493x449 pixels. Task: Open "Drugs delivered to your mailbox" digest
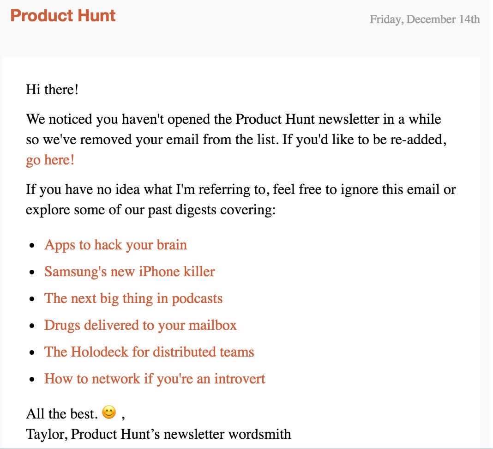click(140, 325)
